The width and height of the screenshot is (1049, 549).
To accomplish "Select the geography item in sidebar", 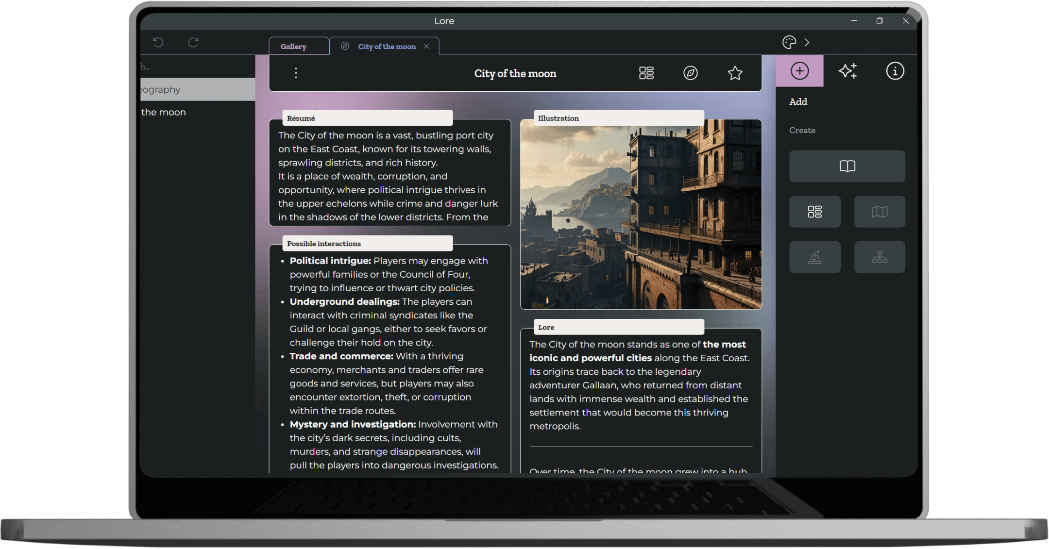I will [x=198, y=89].
